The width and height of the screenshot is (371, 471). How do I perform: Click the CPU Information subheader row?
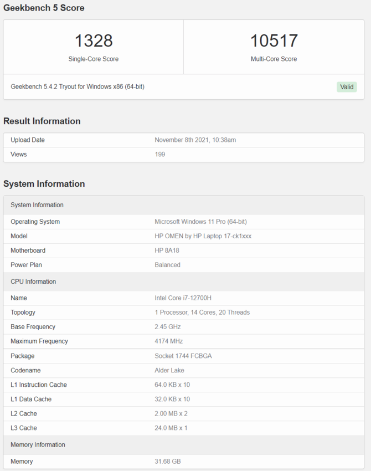[x=184, y=281]
